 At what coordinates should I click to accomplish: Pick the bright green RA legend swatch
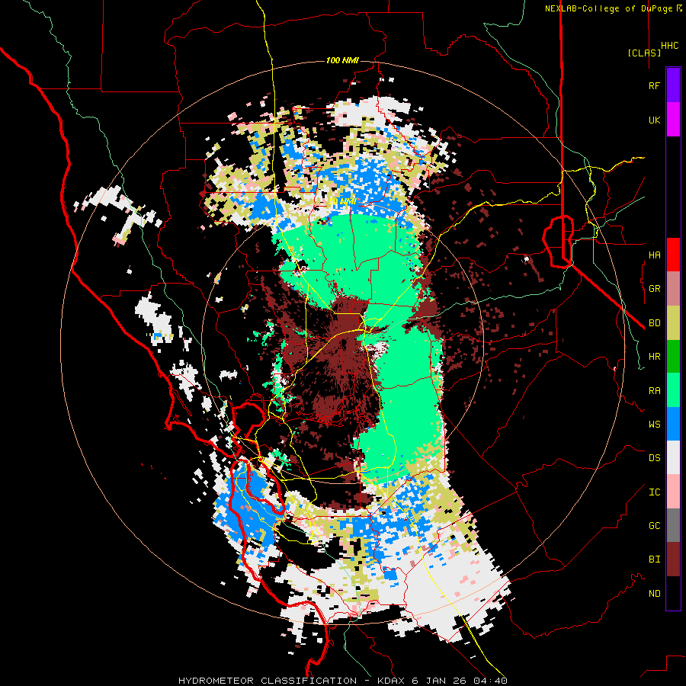[673, 390]
